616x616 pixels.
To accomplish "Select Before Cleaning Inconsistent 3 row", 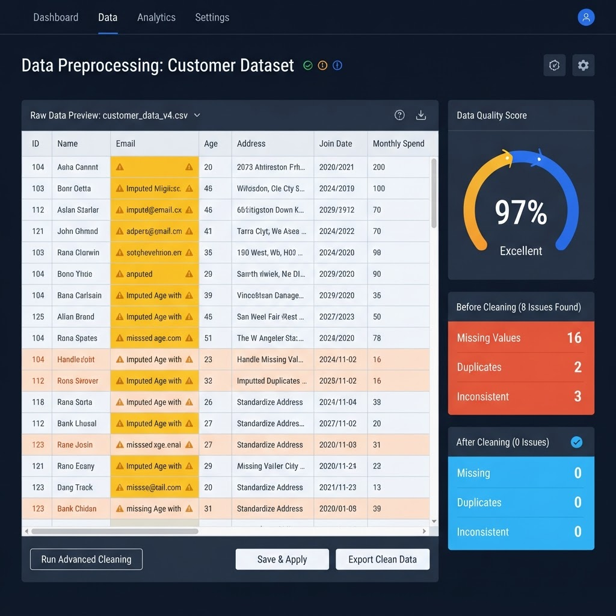I will (521, 396).
